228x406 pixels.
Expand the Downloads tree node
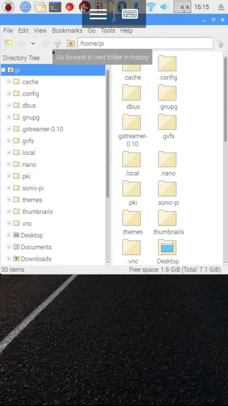(9, 259)
